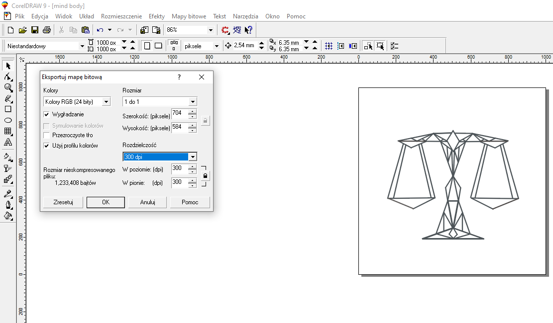Click the Szerokość pixel width field
The width and height of the screenshot is (553, 323).
(x=179, y=114)
